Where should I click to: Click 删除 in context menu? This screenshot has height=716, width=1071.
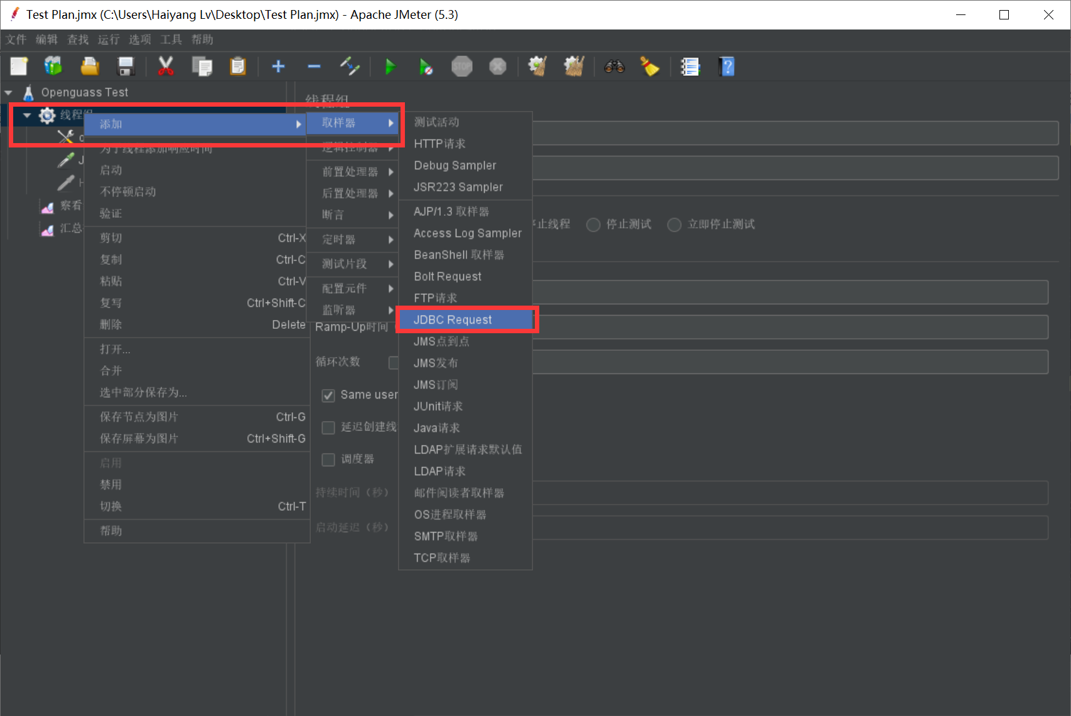[x=197, y=324]
